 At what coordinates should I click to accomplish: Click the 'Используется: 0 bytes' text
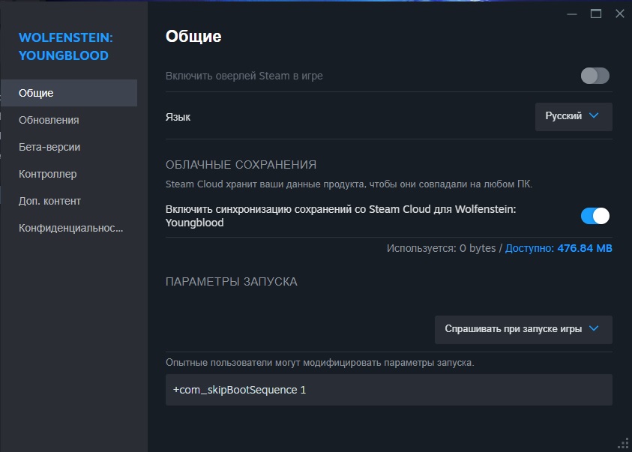coord(441,248)
